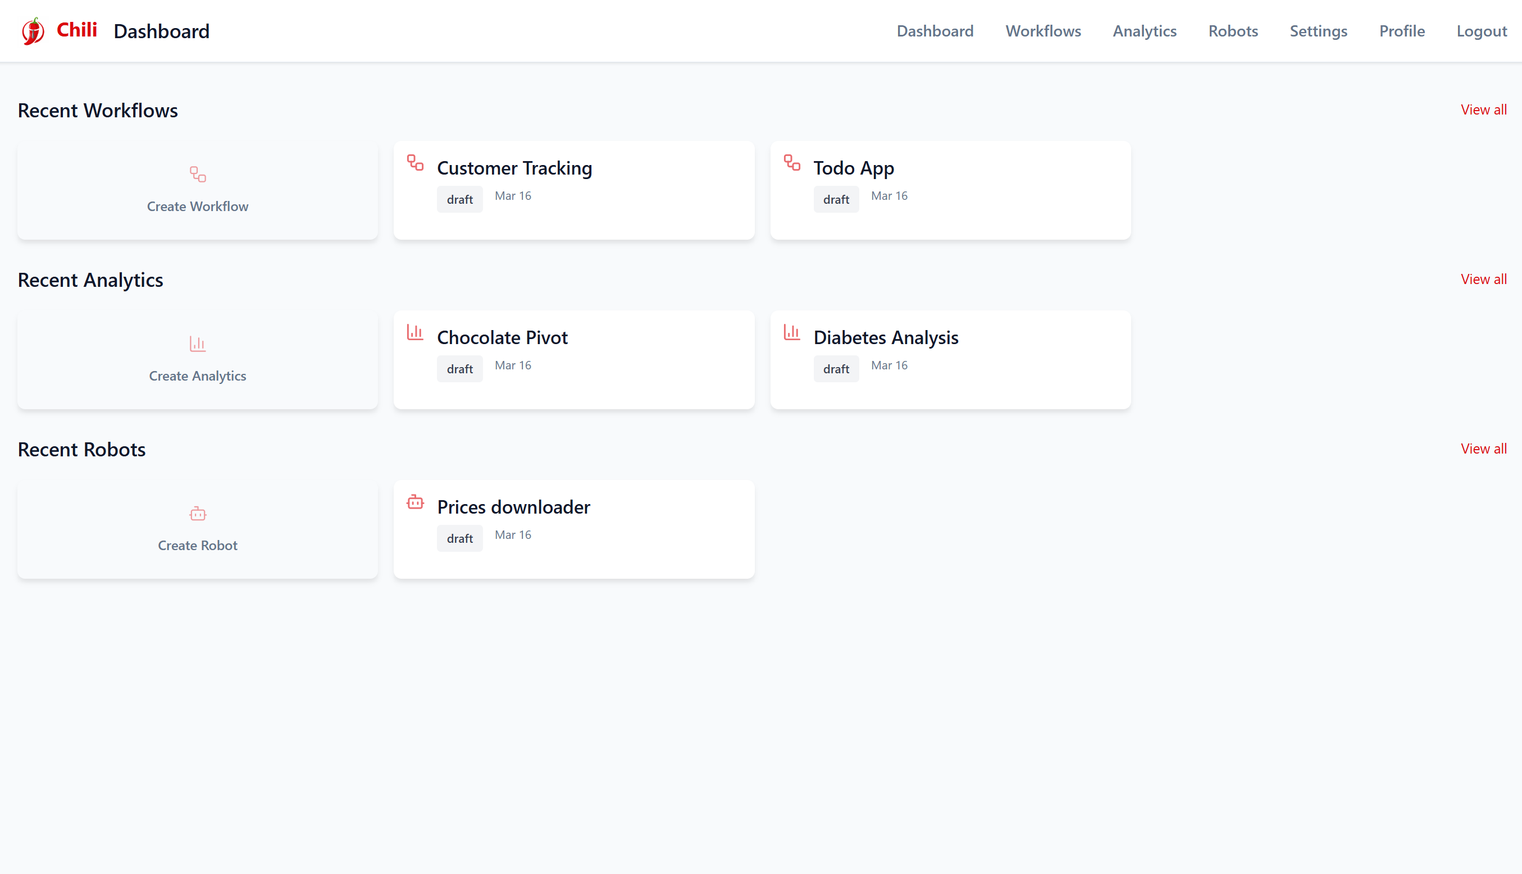Open the Settings page
Image resolution: width=1522 pixels, height=874 pixels.
(1318, 31)
